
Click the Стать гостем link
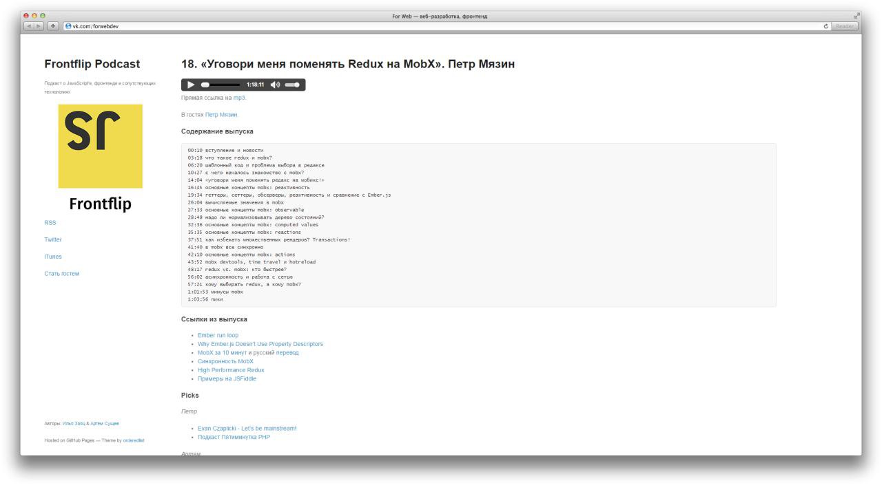click(x=62, y=274)
